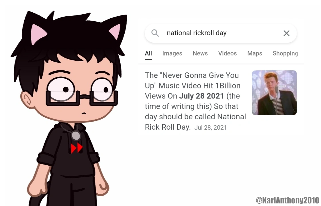The height and width of the screenshot is (206, 321).
Task: Click the Jul 28, 2021 snippet timestamp
Action: point(210,128)
